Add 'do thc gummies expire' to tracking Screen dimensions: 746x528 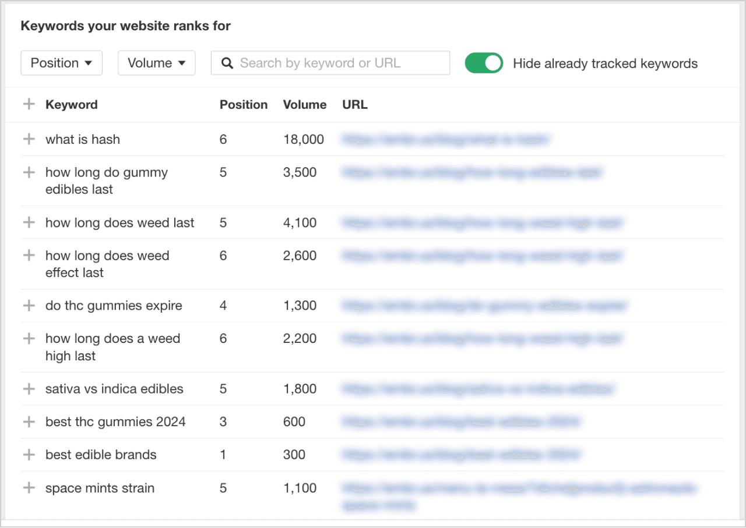[29, 306]
